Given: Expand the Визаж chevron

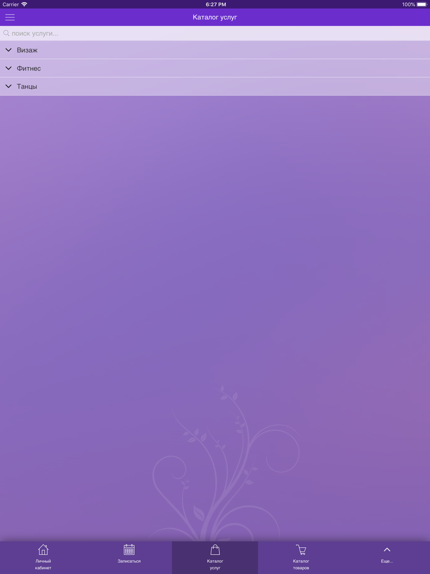Looking at the screenshot, I should point(8,50).
